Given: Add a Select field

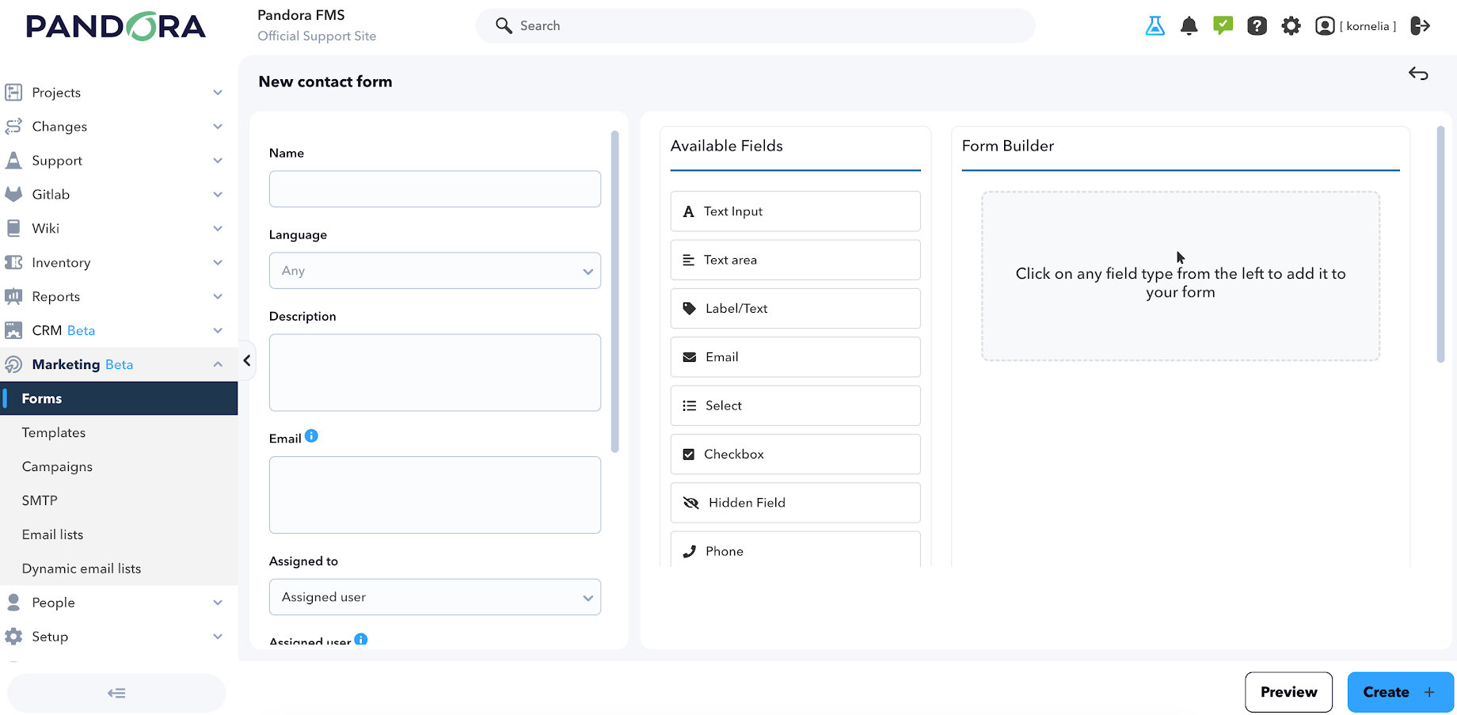Looking at the screenshot, I should click(x=795, y=405).
